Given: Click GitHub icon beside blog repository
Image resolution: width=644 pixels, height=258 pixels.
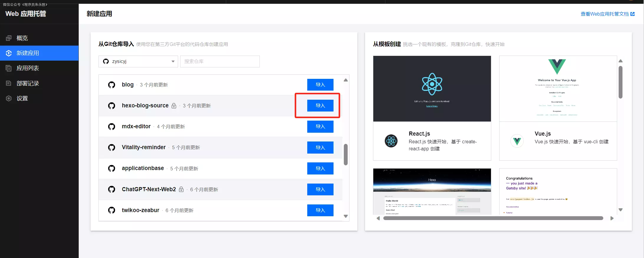Looking at the screenshot, I should 111,85.
